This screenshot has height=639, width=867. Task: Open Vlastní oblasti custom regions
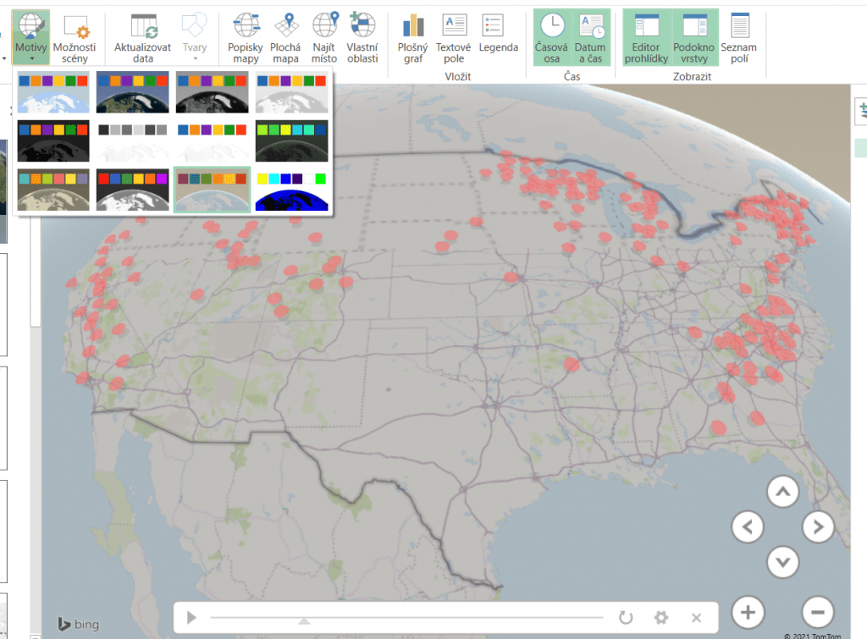[362, 39]
